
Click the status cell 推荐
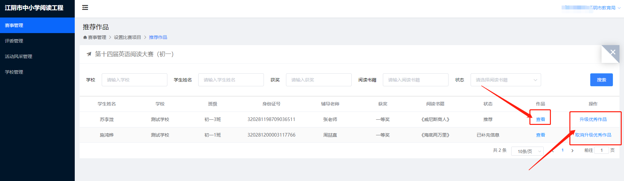(488, 119)
